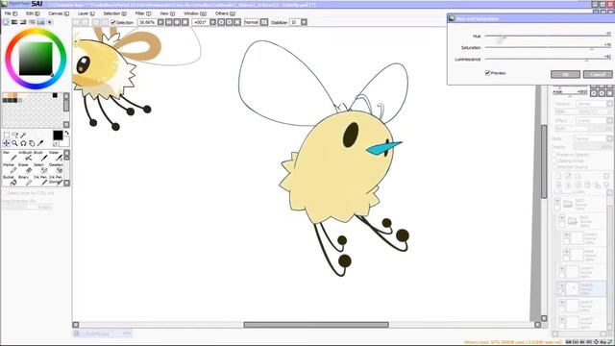Viewport: 615px width, 346px height.
Task: Open the View menu
Action: point(166,13)
